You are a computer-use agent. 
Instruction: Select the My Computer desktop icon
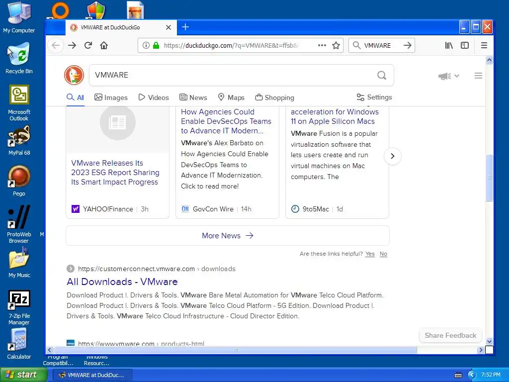(19, 18)
